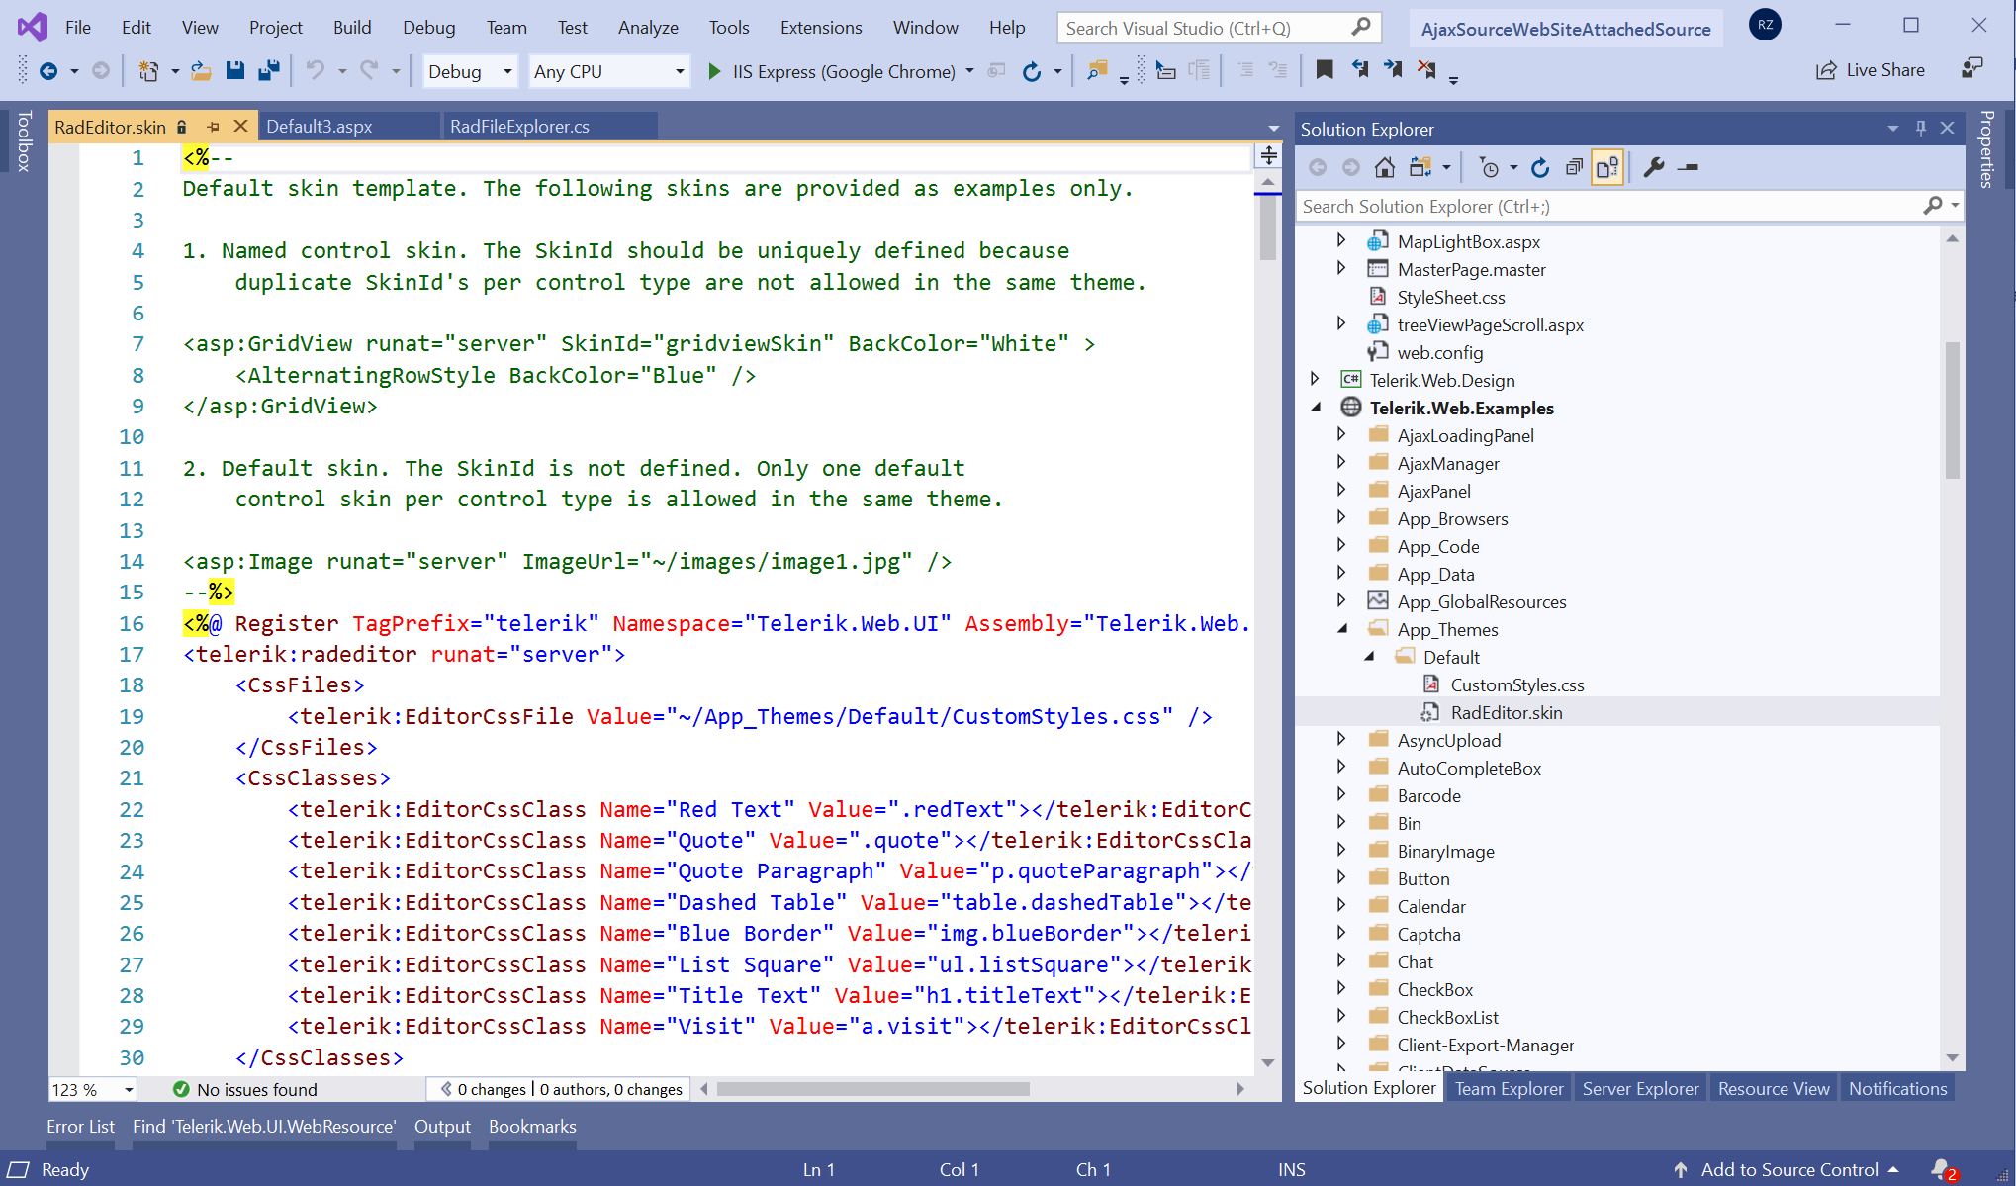Click the Search Visual Studio box
Viewport: 2016px width, 1186px height.
(1219, 28)
